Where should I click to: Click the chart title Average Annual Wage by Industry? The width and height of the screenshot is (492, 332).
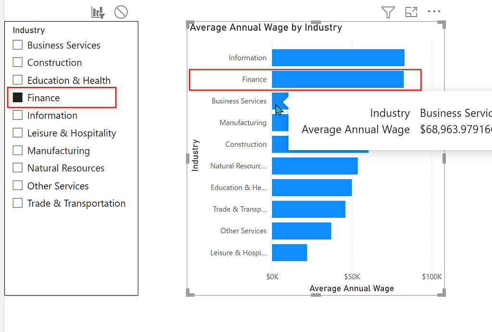click(x=266, y=27)
